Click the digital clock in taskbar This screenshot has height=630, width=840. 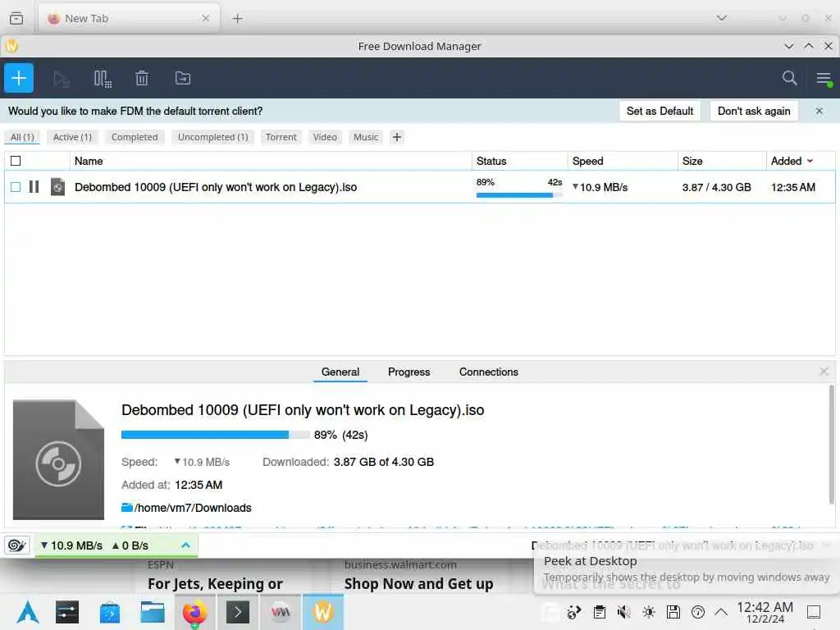[x=765, y=612]
